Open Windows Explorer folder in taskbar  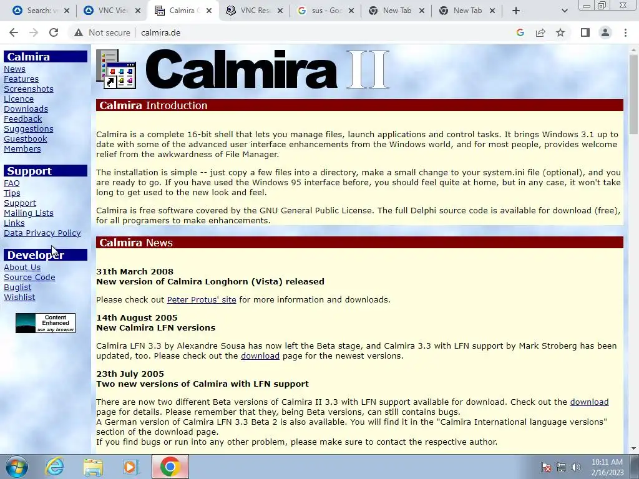pos(93,467)
